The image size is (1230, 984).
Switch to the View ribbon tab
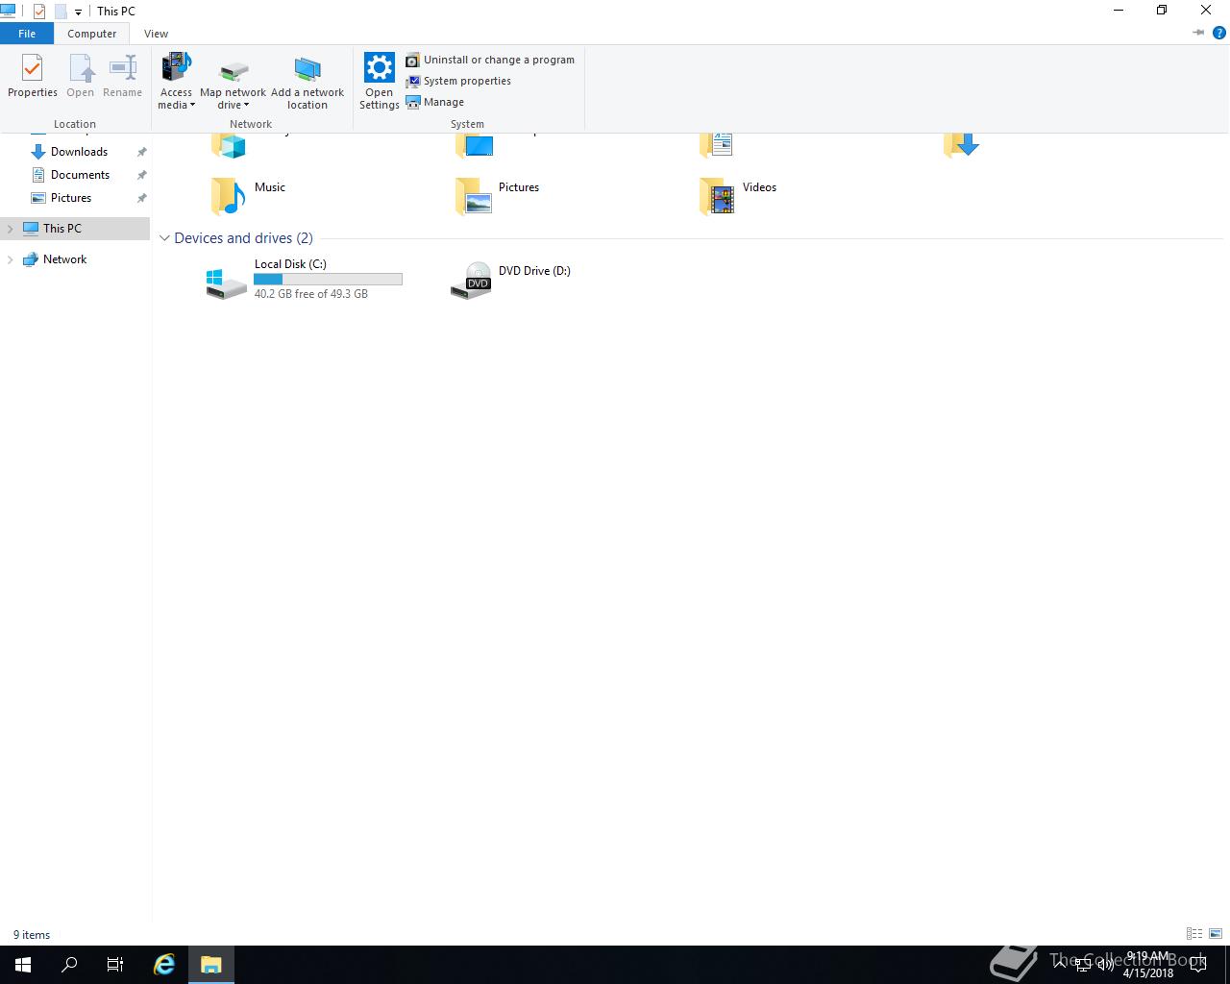pyautogui.click(x=156, y=34)
